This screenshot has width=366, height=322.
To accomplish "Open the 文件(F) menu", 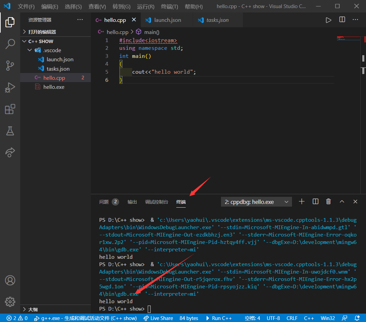I will (x=26, y=6).
